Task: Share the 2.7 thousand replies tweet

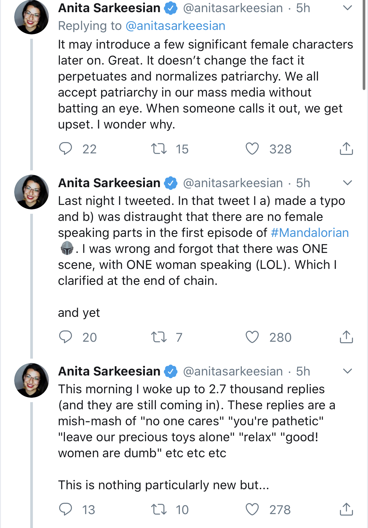Action: [x=346, y=509]
